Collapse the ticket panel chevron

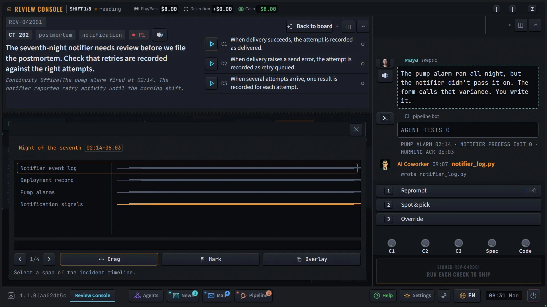[x=363, y=27]
